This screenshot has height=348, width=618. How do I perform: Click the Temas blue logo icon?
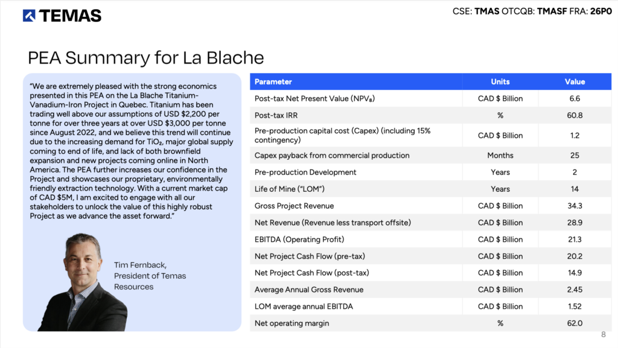point(30,16)
